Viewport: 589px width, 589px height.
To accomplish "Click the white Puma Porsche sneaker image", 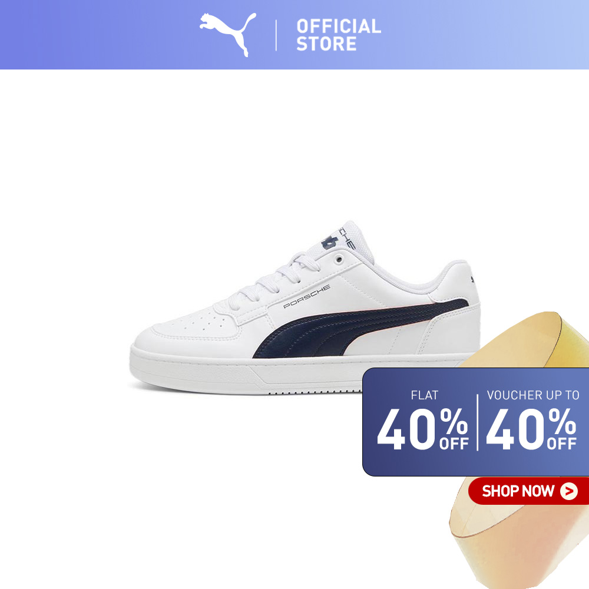I will [305, 307].
